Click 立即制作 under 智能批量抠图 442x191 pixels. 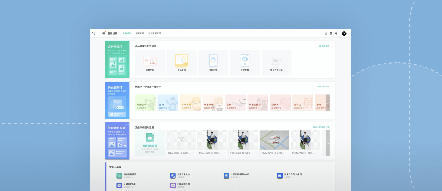[x=128, y=177]
